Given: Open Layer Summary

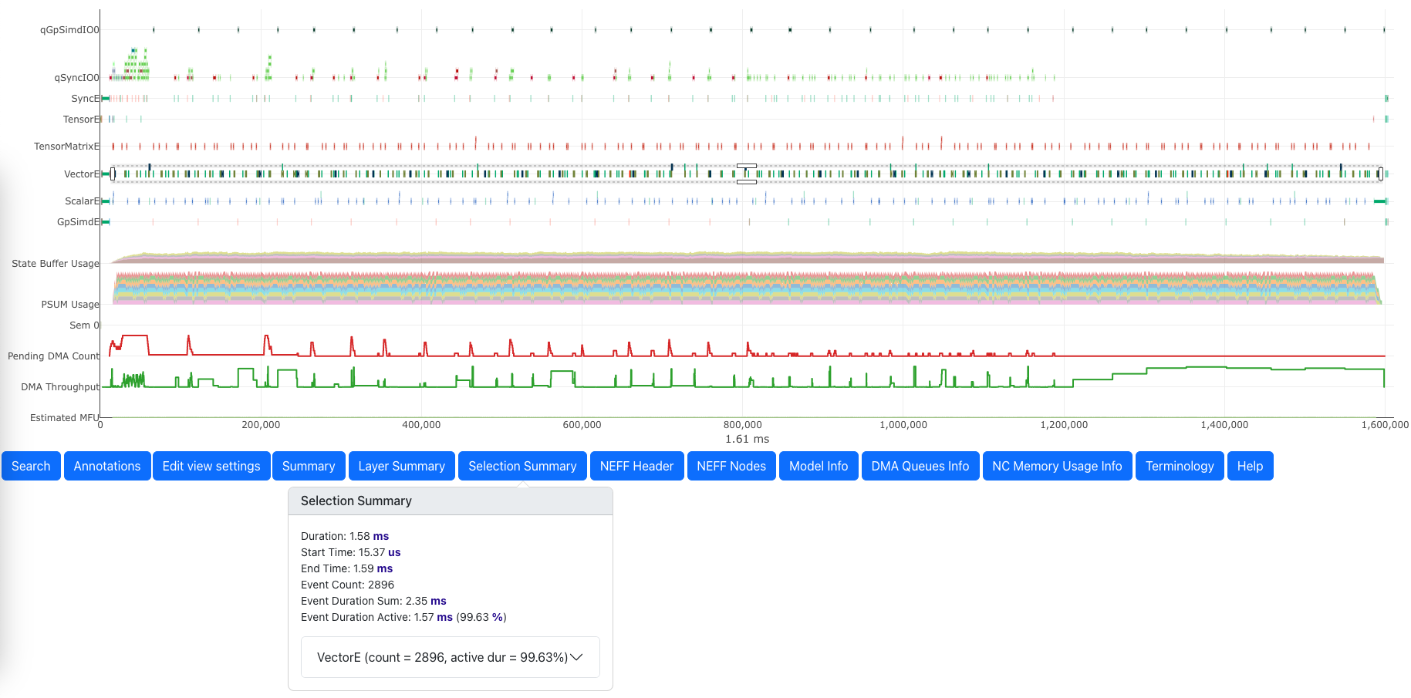Looking at the screenshot, I should (401, 466).
